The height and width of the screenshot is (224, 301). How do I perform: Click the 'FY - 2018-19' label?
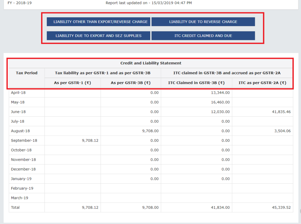(x=20, y=3)
